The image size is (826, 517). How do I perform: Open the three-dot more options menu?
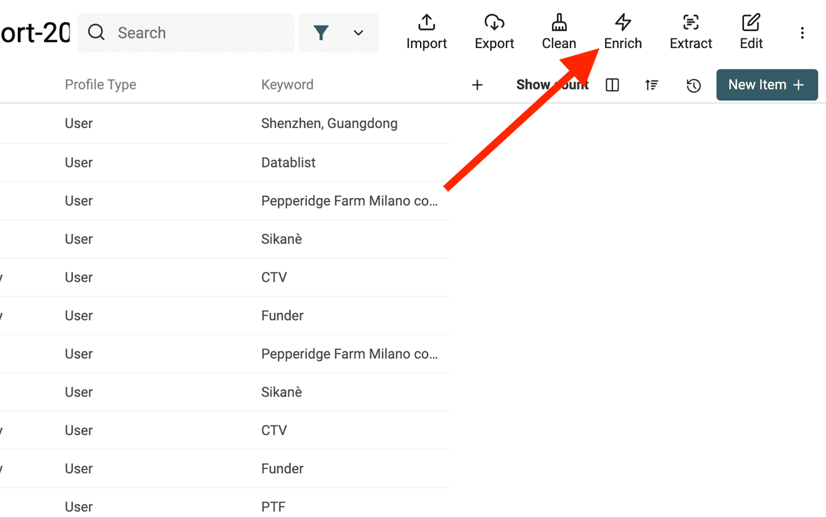[802, 33]
